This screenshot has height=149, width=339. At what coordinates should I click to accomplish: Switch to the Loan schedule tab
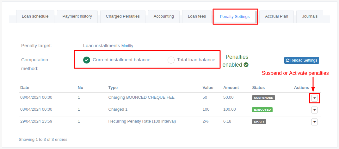(x=35, y=16)
